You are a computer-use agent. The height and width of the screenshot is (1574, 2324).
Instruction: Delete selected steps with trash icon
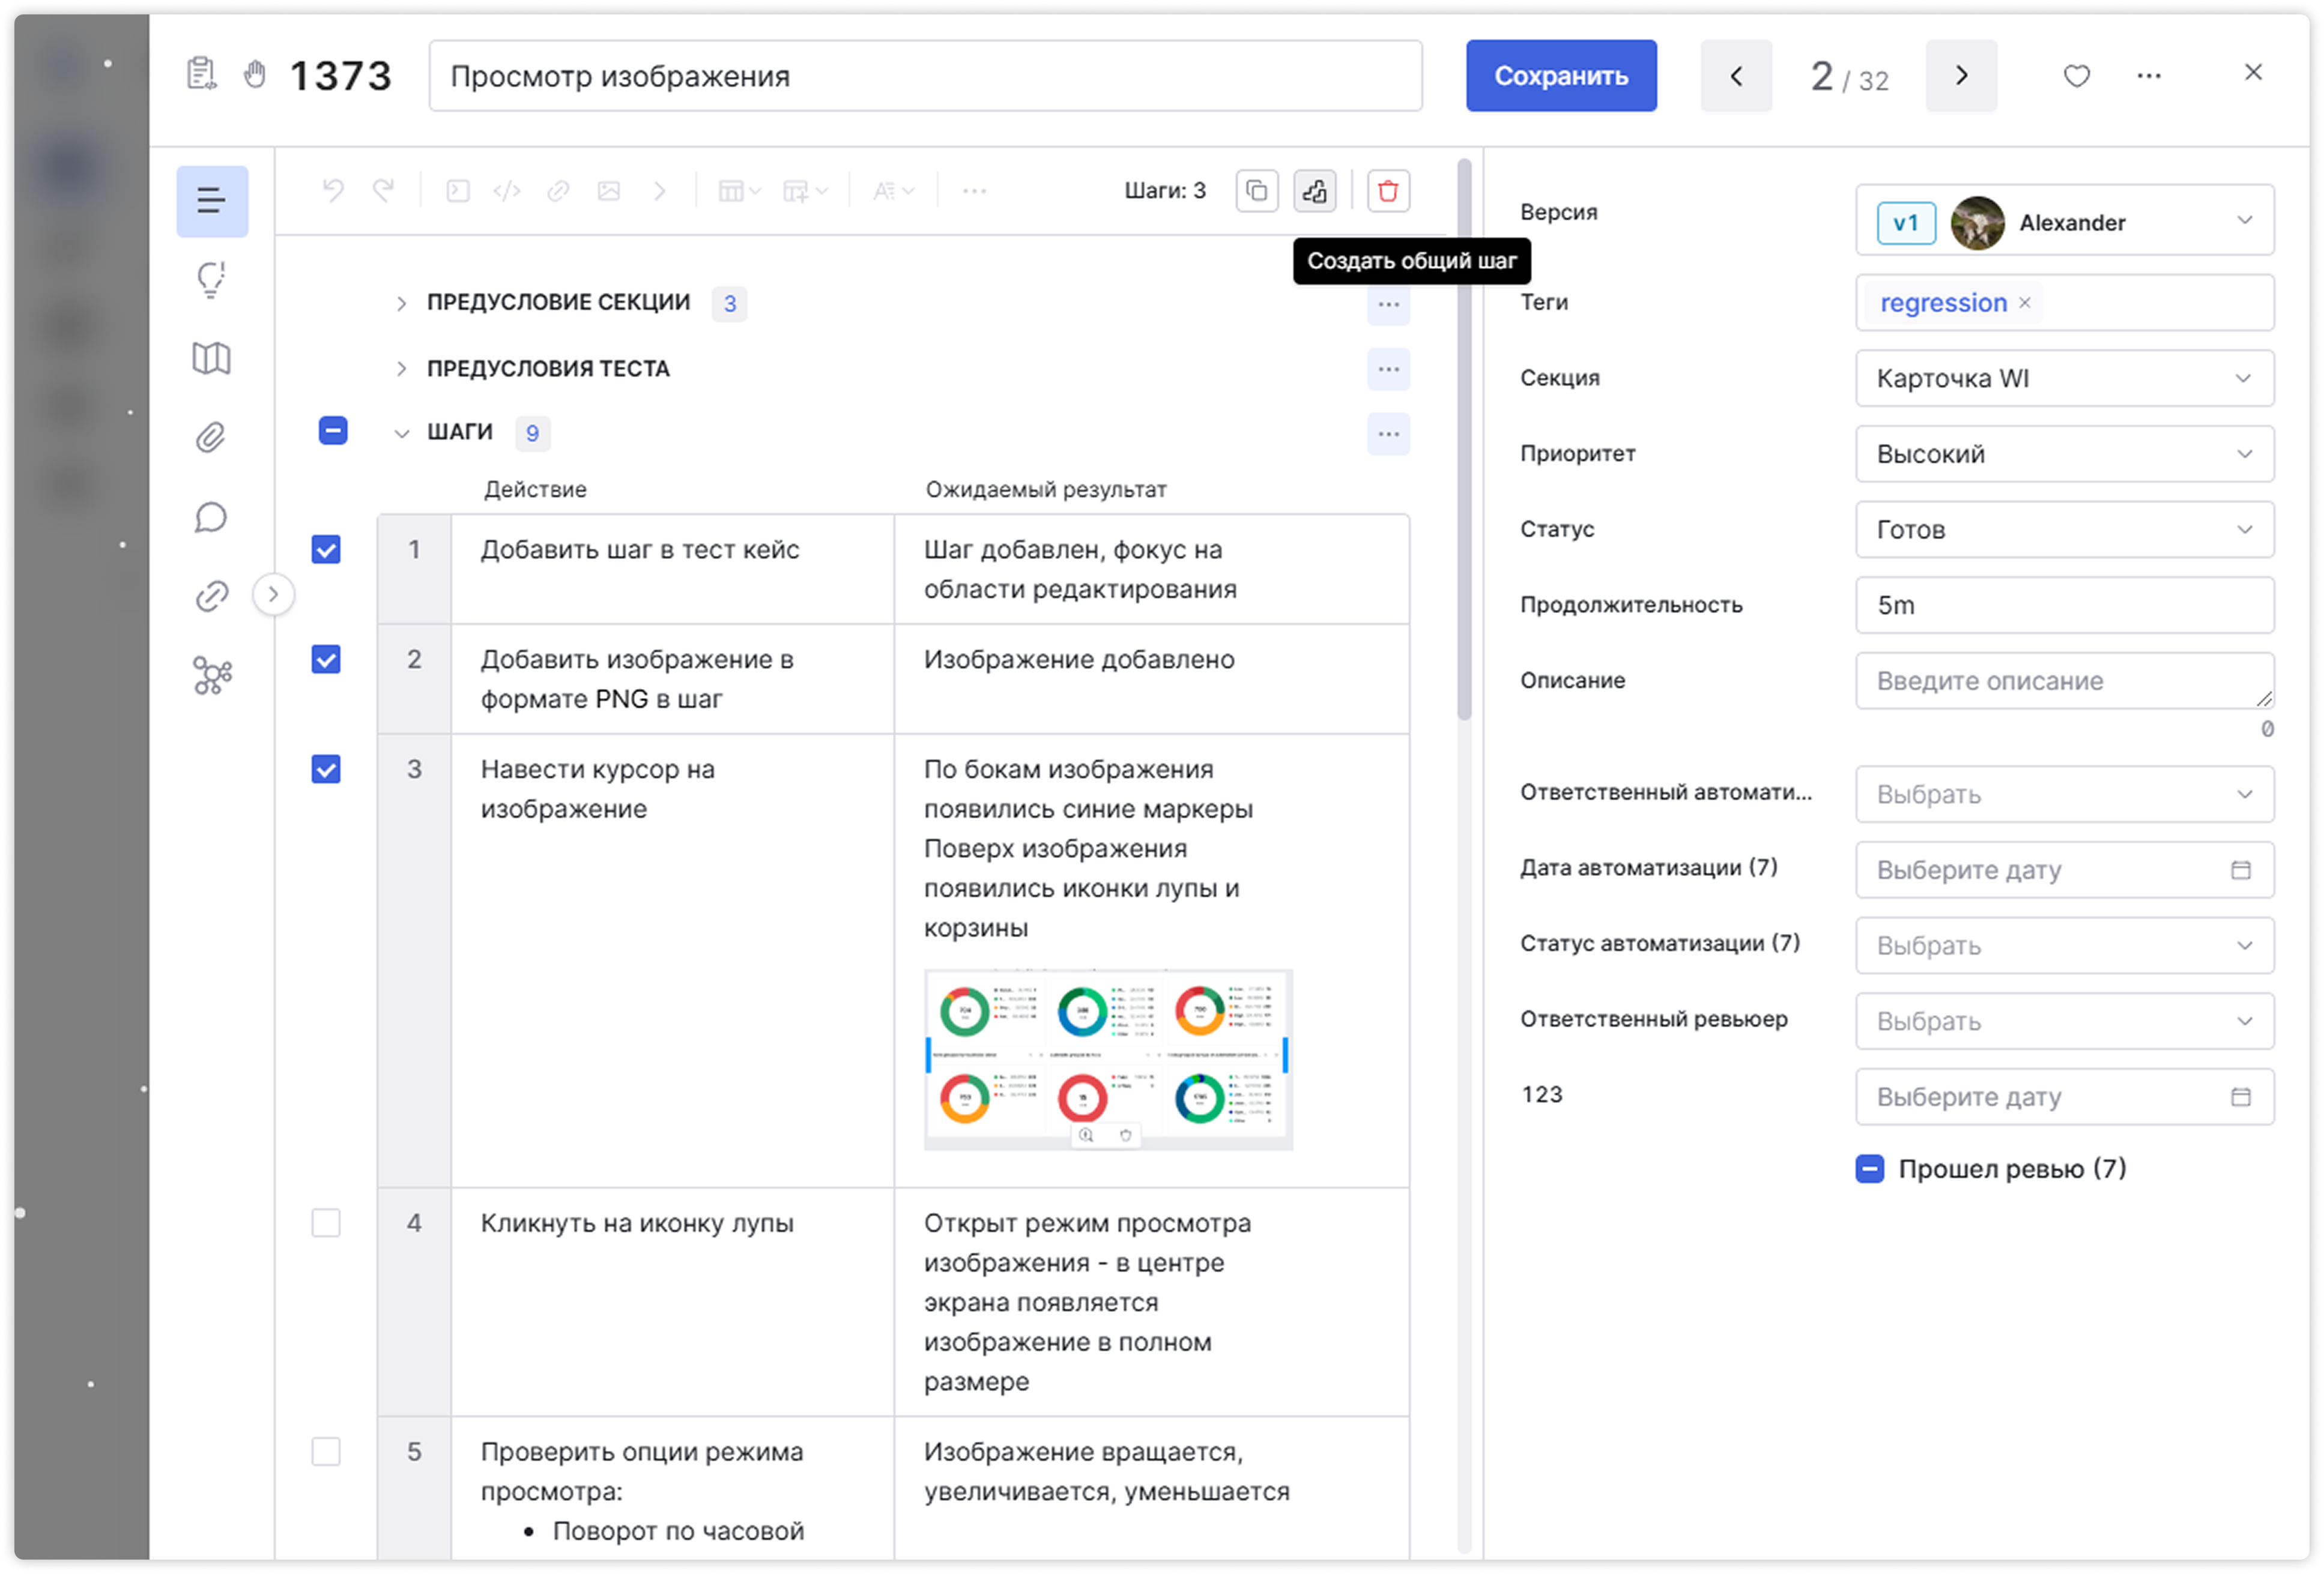[1388, 190]
